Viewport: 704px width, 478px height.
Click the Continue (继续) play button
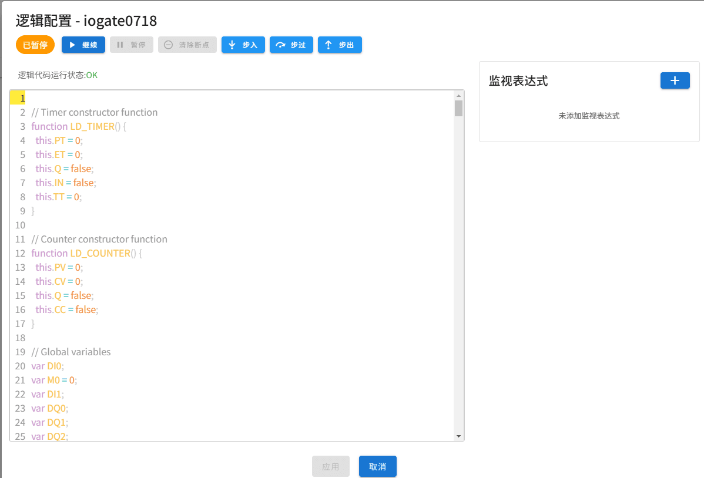(83, 45)
